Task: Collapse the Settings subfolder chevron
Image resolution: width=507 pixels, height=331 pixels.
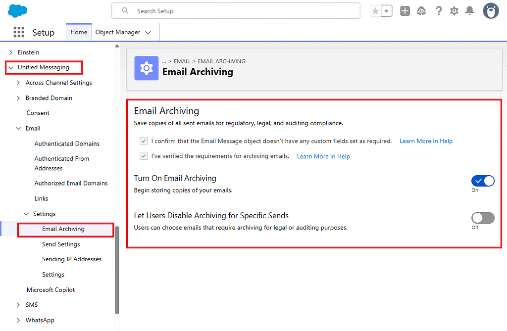Action: point(26,214)
